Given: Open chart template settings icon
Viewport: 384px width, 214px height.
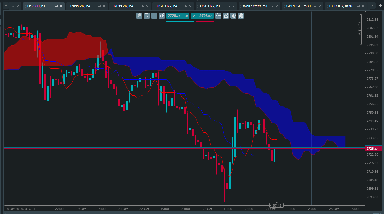Looking at the screenshot, I should [147, 16].
